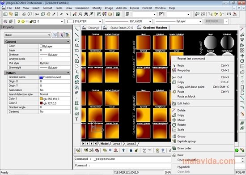Click the coordinates readout 718.6429,121.6561,0

(126, 172)
